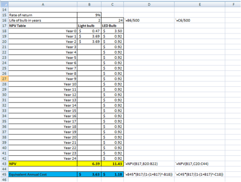Image resolution: width=241 pixels, height=182 pixels.
Task: Select LED Bulb Year 1 value 0.92
Action: pos(112,36)
